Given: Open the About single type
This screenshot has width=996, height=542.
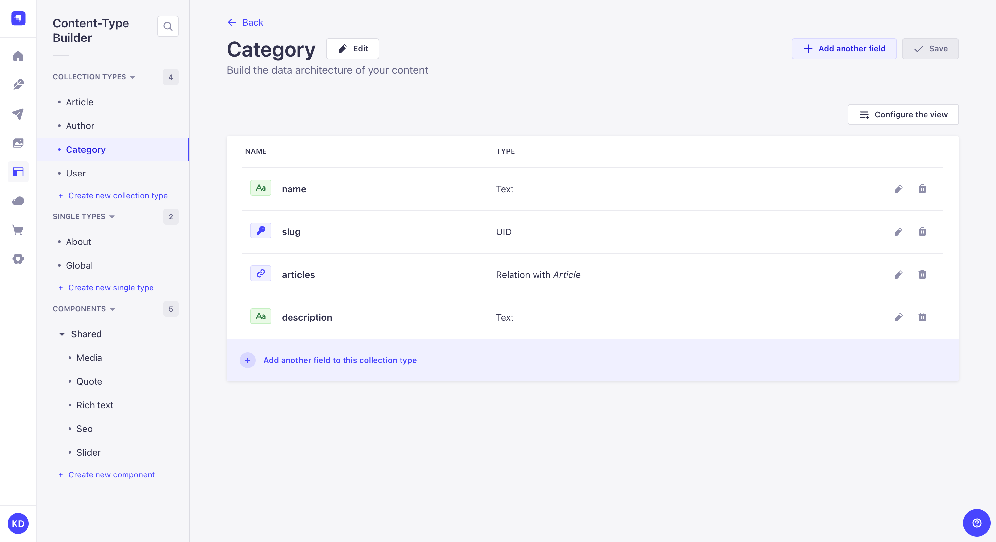Looking at the screenshot, I should coord(78,242).
